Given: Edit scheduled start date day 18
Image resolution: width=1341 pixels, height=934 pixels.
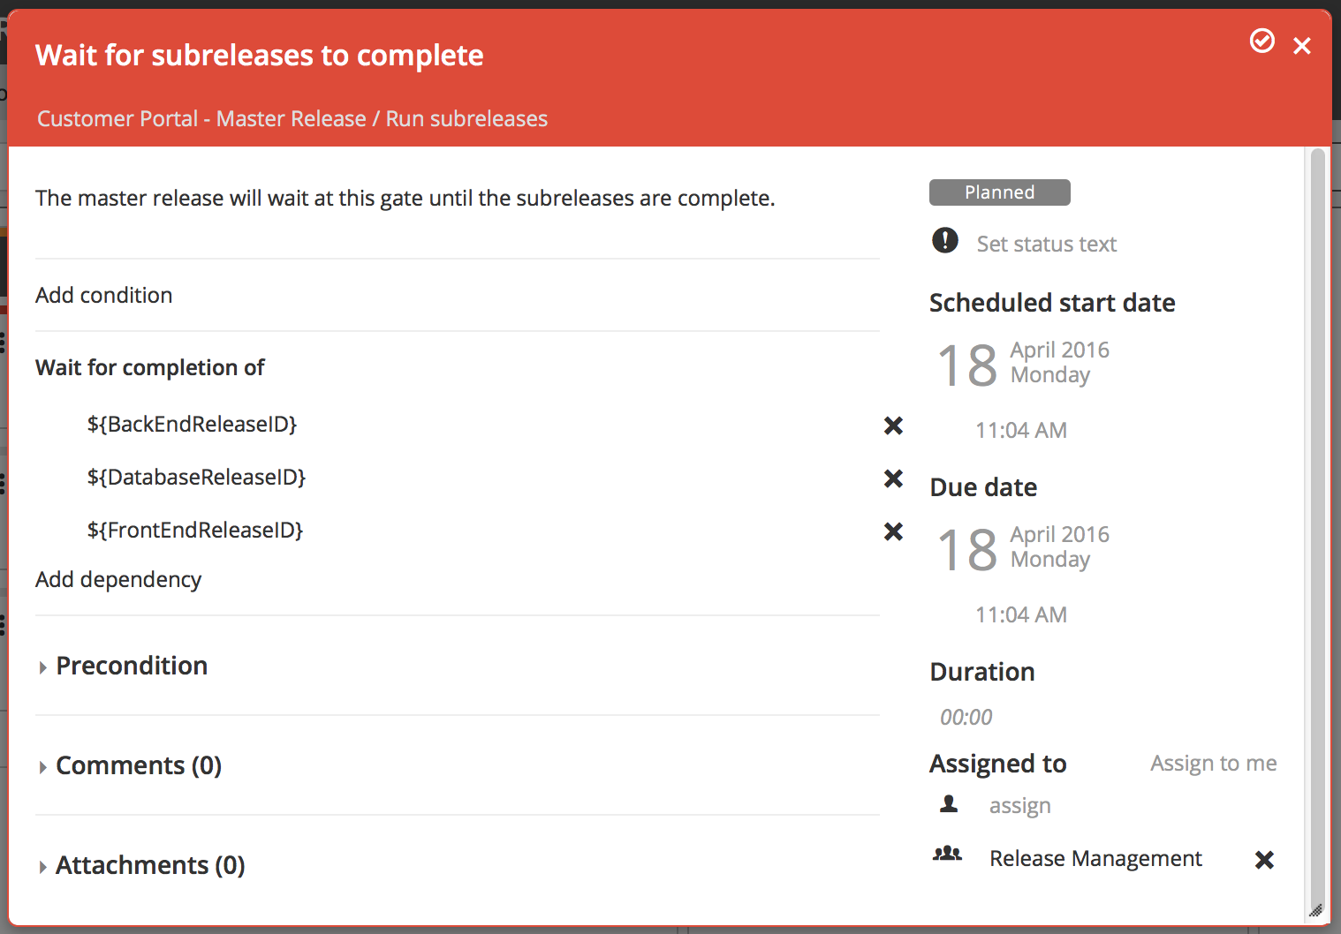Looking at the screenshot, I should click(x=967, y=365).
